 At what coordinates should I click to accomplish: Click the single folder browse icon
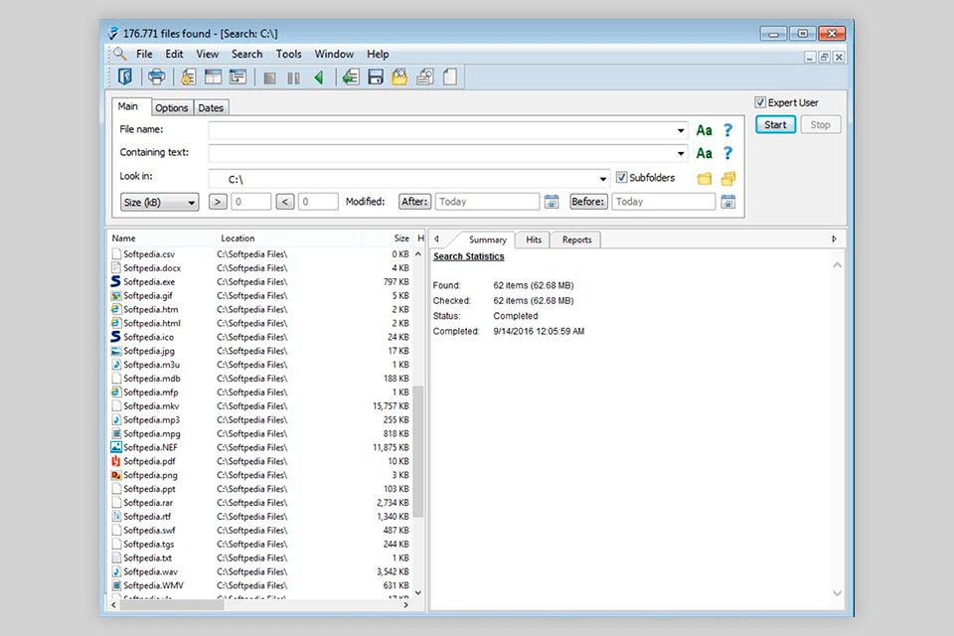tap(705, 178)
